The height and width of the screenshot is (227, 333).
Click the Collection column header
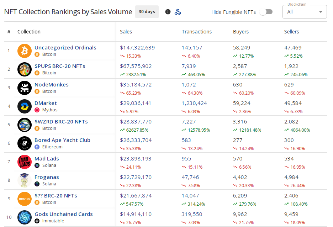pyautogui.click(x=29, y=32)
